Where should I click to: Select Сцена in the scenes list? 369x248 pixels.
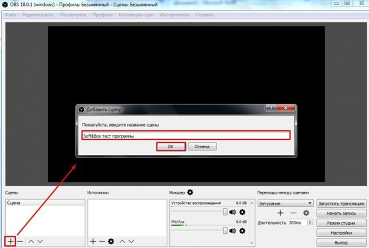click(x=45, y=203)
